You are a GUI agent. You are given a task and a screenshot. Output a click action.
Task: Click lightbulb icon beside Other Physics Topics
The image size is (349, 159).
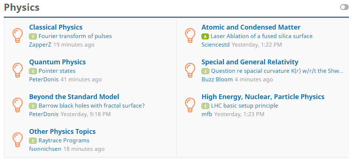[x=17, y=140]
